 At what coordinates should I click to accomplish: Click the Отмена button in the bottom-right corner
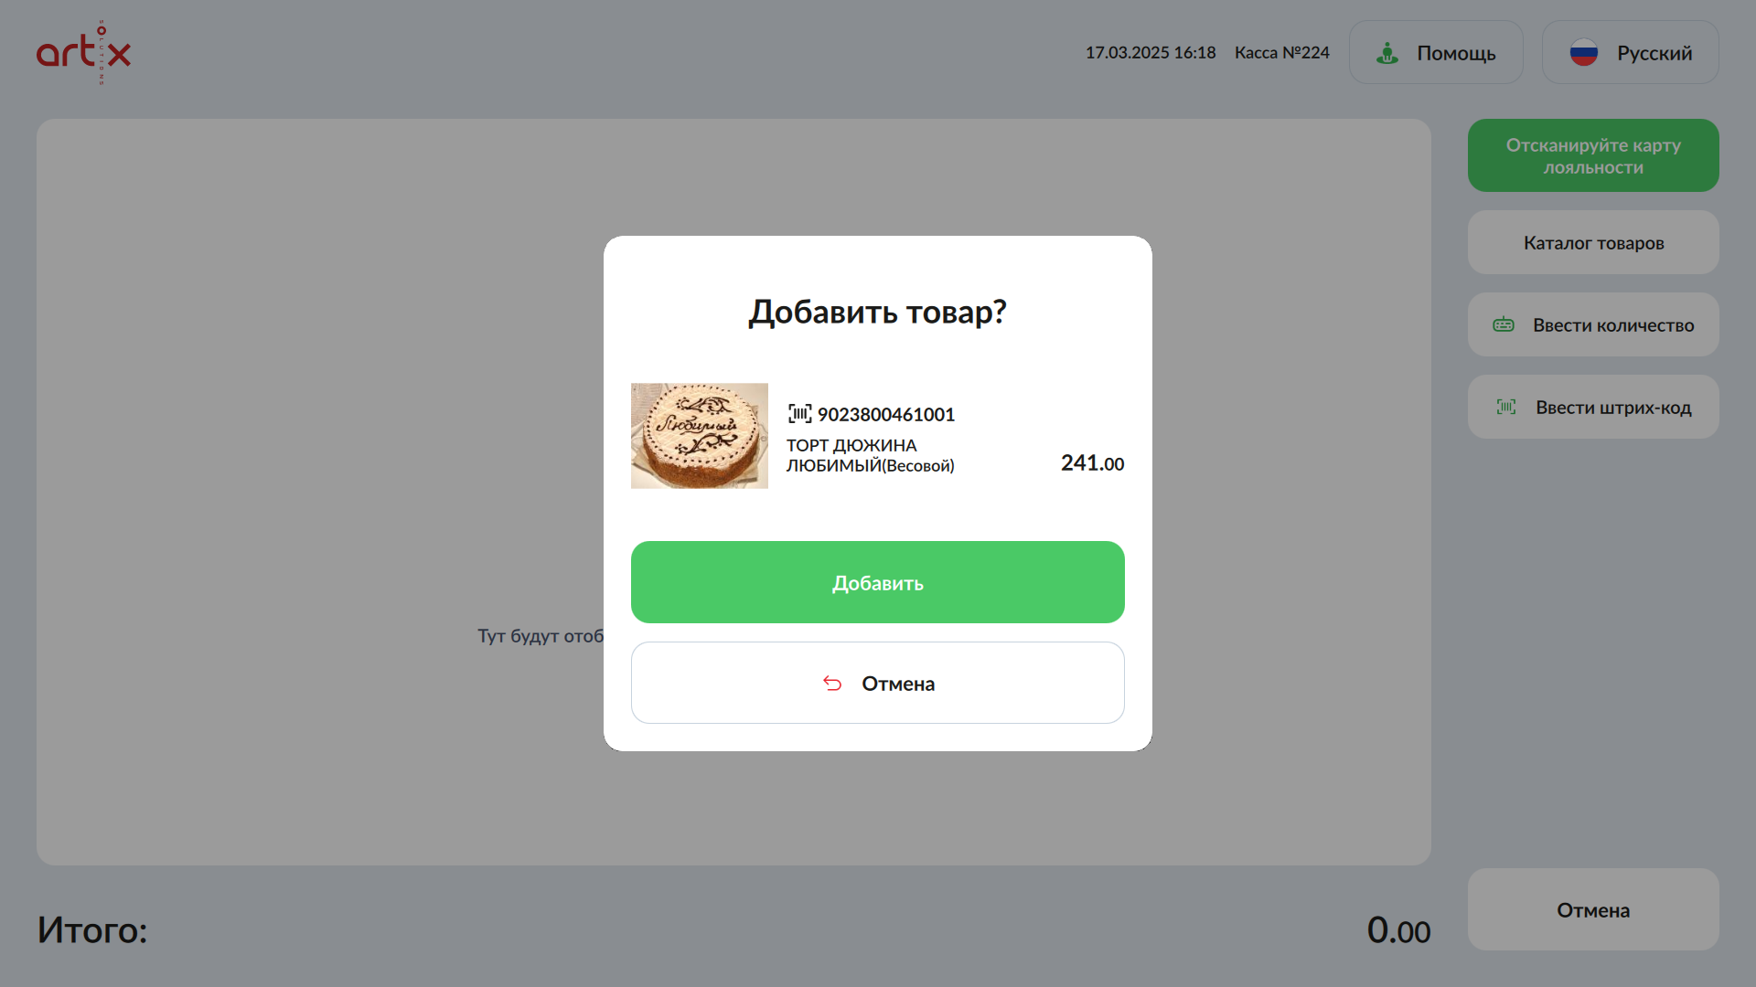1593,909
